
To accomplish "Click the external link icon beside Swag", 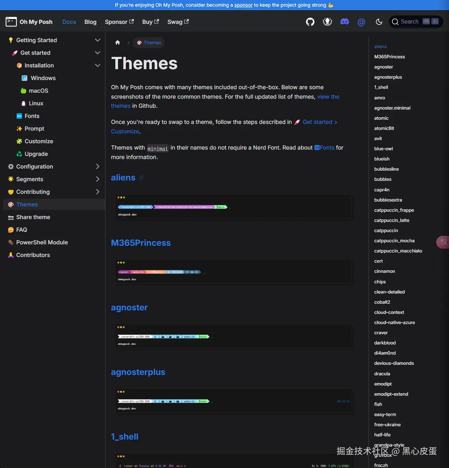I will 187,21.
